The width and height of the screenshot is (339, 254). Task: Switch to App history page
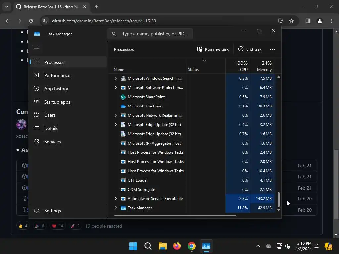[x=68, y=89]
